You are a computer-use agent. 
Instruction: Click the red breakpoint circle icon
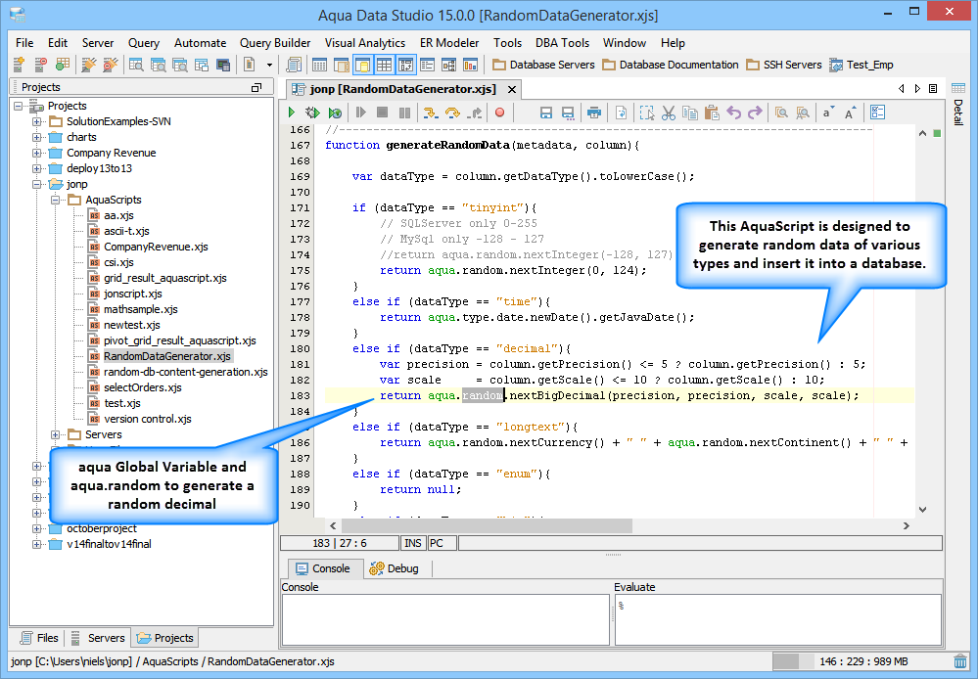pos(499,113)
